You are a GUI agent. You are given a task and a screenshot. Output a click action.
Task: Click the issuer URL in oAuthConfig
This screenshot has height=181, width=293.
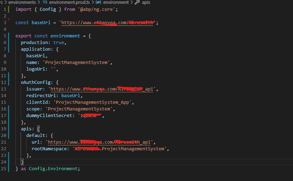102,89
